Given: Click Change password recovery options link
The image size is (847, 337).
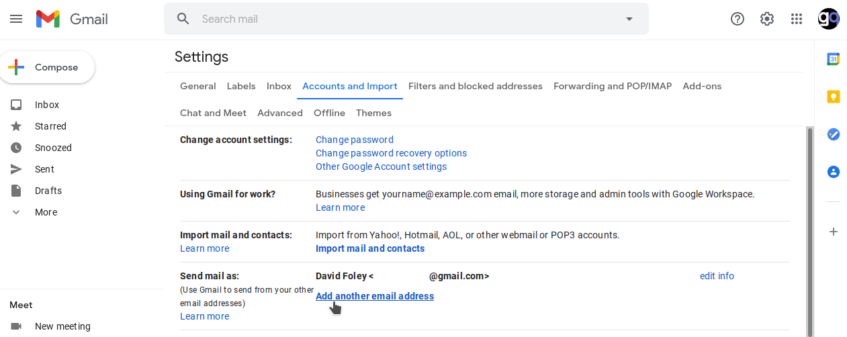Looking at the screenshot, I should pyautogui.click(x=391, y=153).
